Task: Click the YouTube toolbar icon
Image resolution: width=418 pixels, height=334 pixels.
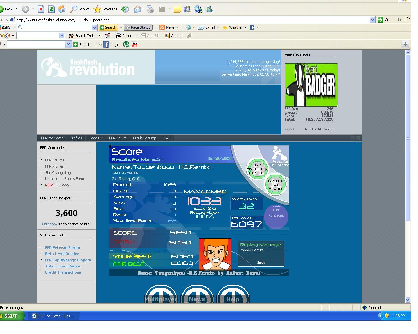Action: click(x=135, y=44)
